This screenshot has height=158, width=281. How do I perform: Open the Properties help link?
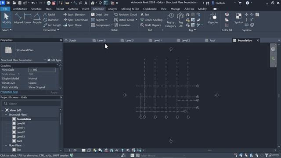click(x=9, y=92)
